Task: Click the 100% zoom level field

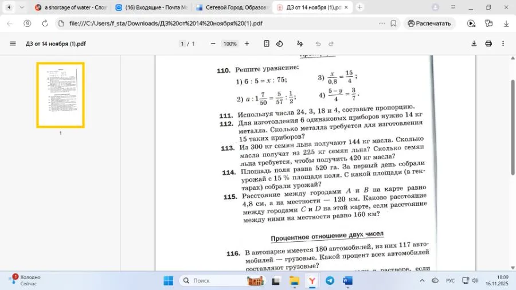Action: [x=230, y=44]
